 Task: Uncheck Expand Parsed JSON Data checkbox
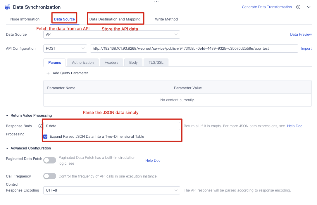pyautogui.click(x=45, y=137)
